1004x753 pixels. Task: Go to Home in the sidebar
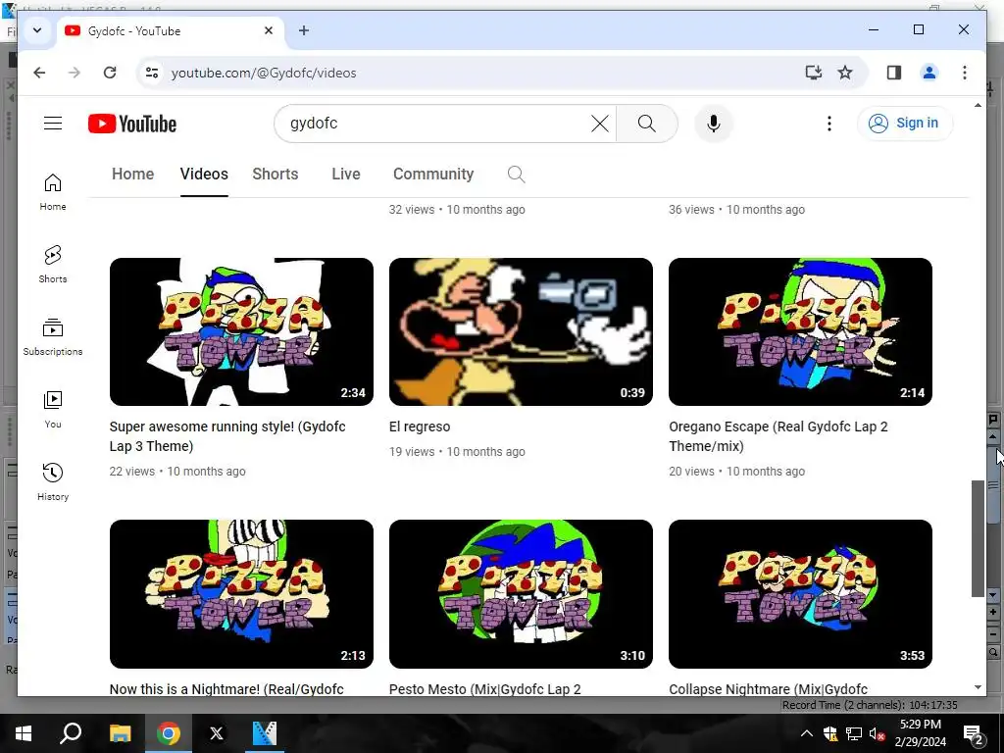click(53, 192)
